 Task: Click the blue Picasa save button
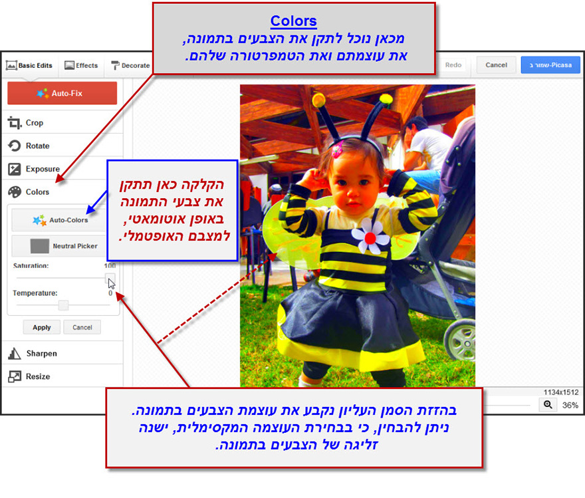(550, 64)
